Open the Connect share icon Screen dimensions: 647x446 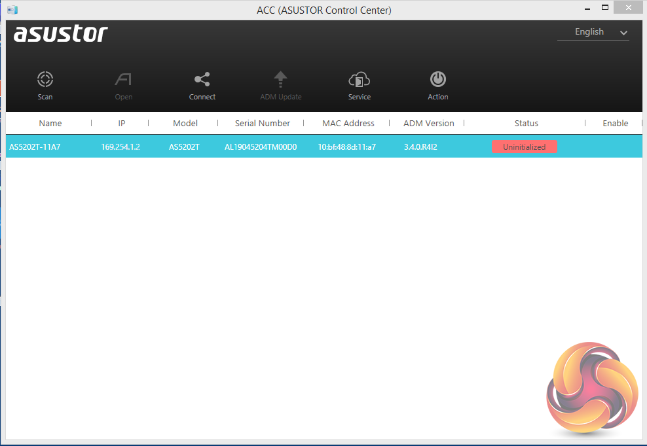202,79
